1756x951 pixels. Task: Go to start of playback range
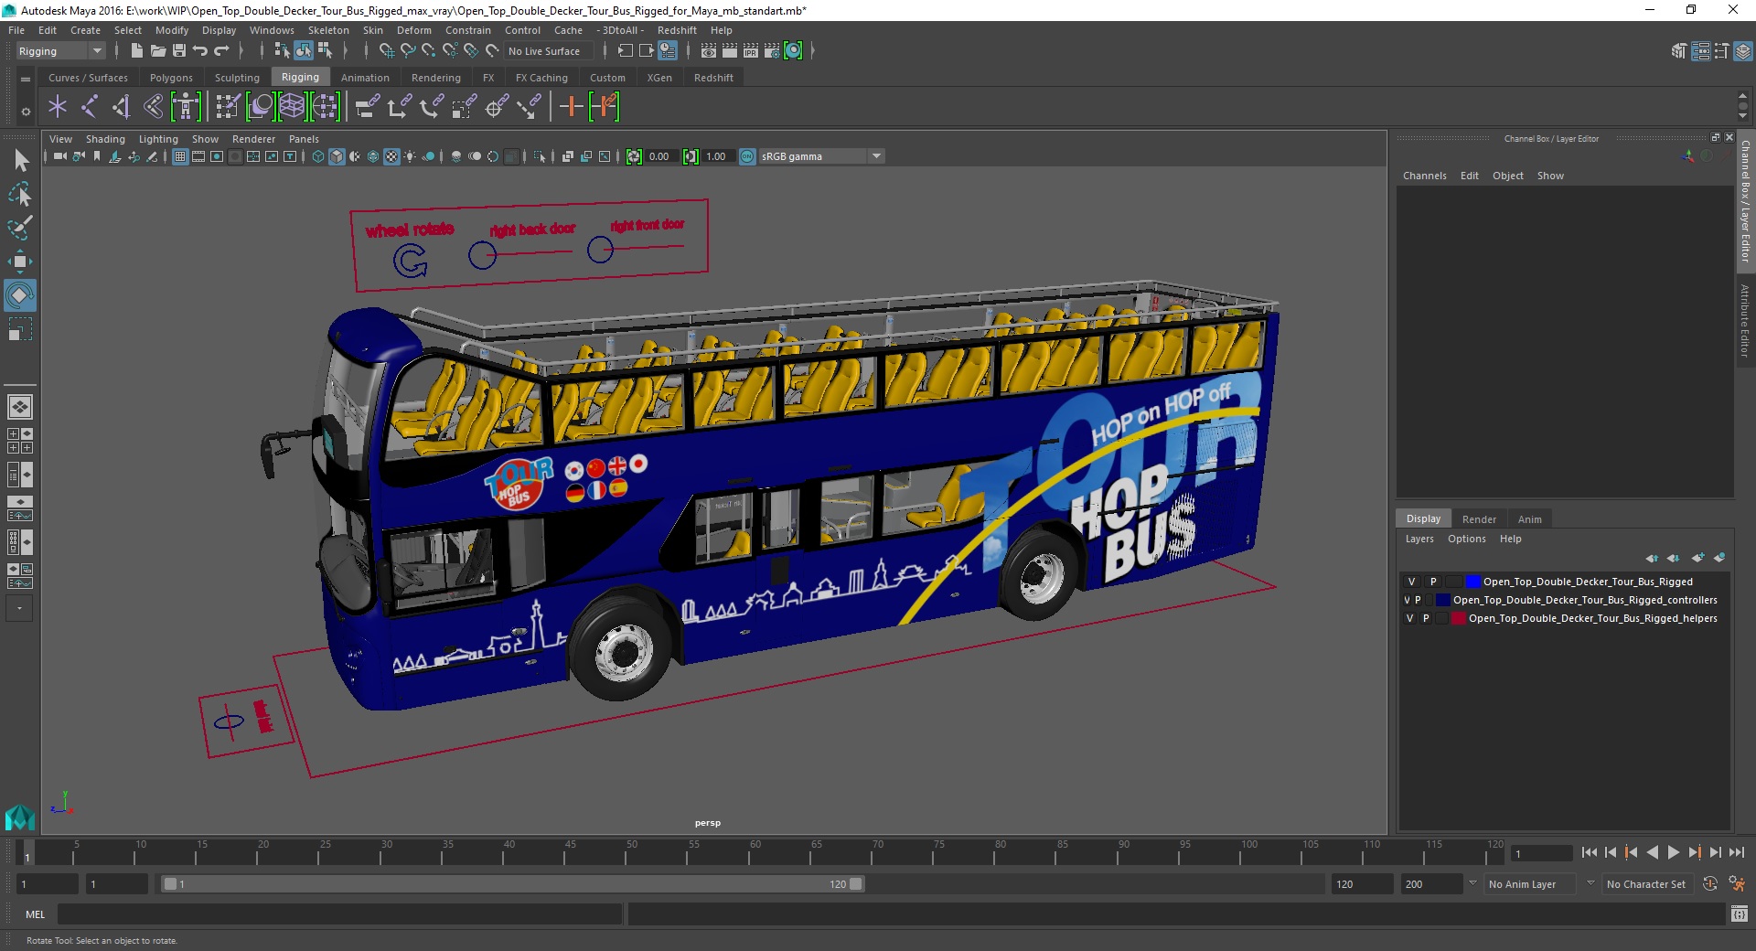(1590, 852)
